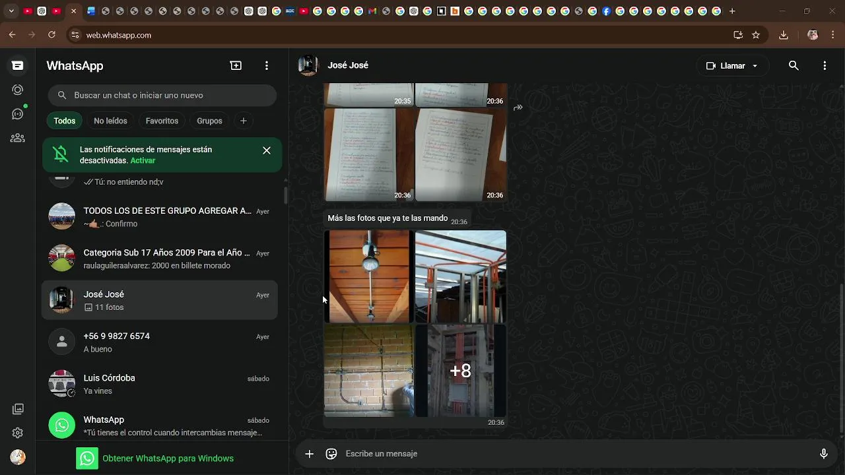Open WhatsApp settings gear icon

click(18, 433)
